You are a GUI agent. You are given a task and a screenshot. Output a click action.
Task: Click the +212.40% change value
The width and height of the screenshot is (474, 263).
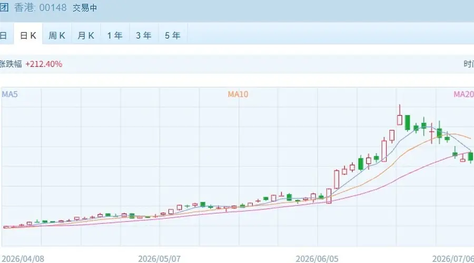(x=44, y=64)
